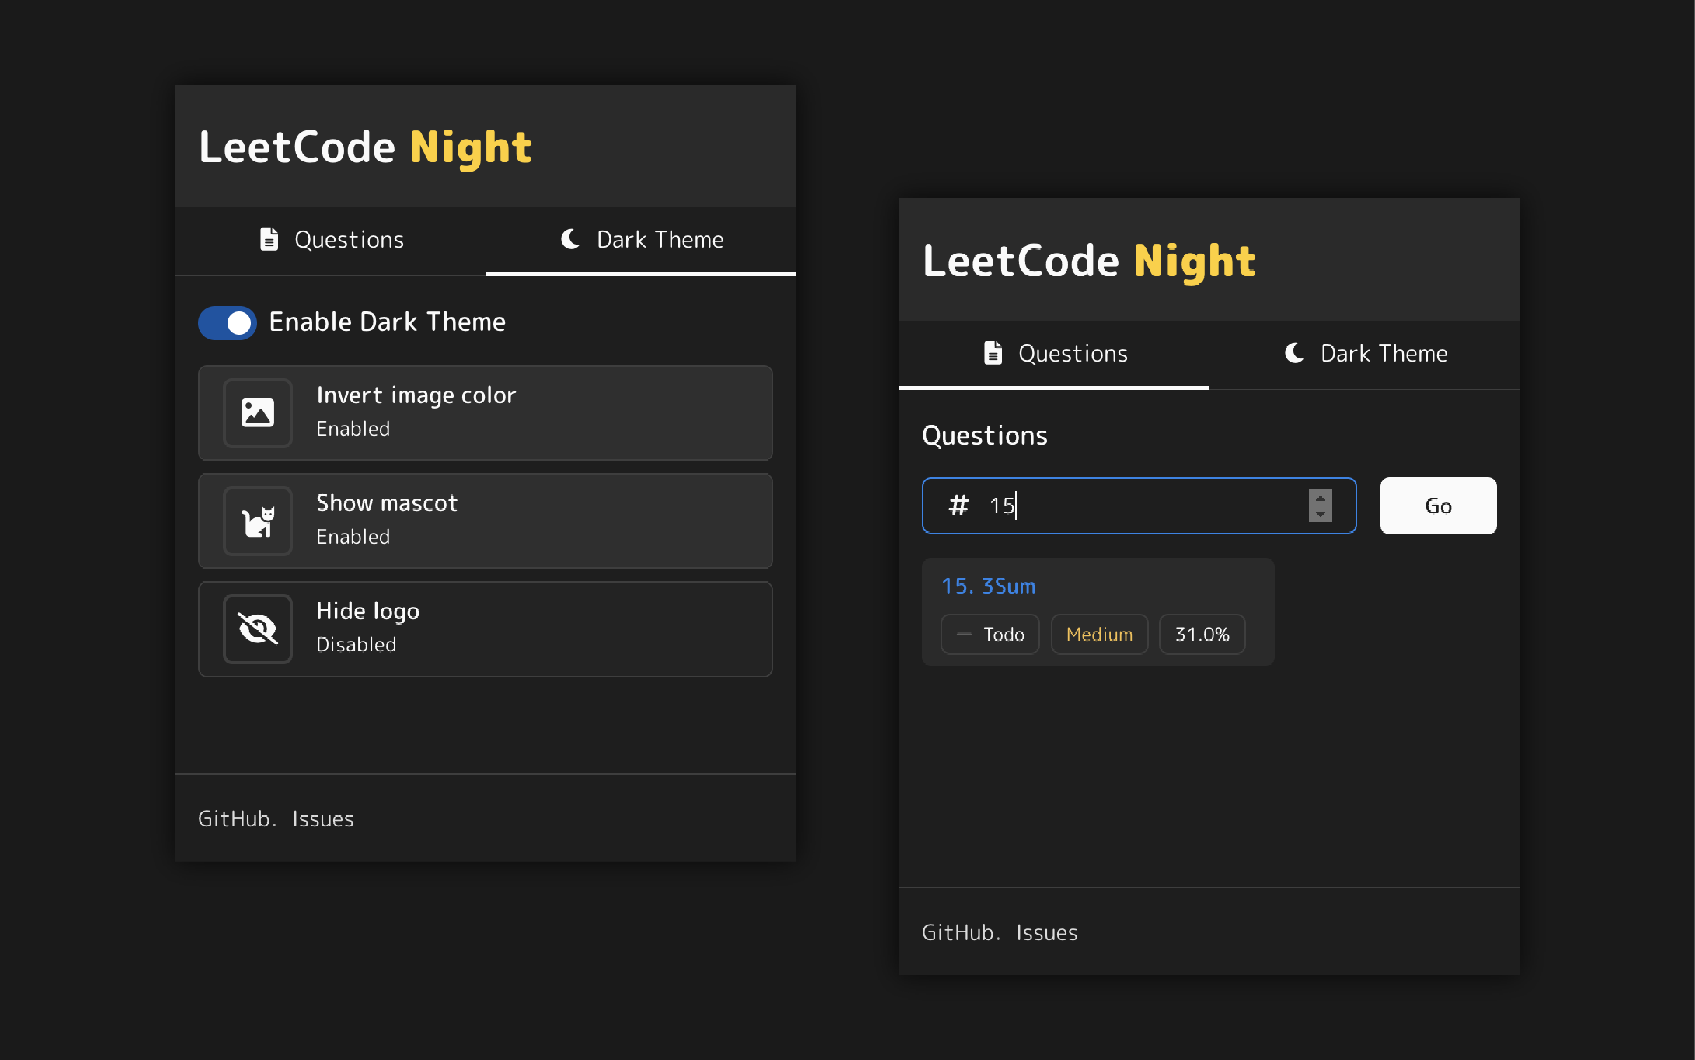Open Dark Theme tab in the question search popup
Screen dimensions: 1695x1060
pyautogui.click(x=1365, y=353)
